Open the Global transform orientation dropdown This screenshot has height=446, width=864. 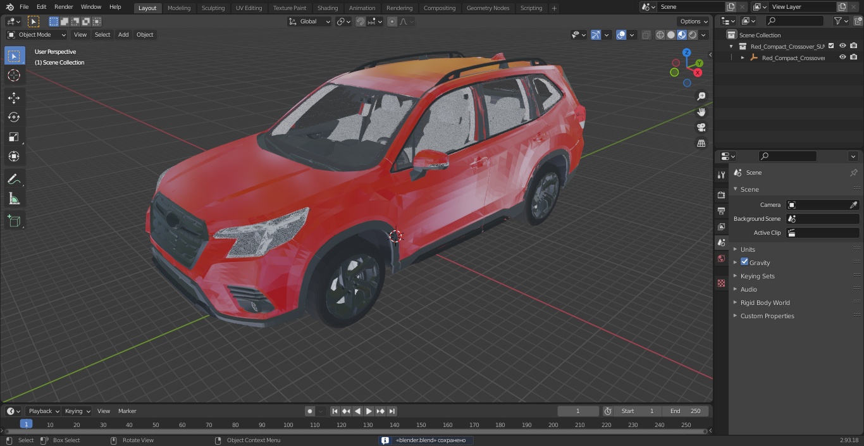[309, 22]
